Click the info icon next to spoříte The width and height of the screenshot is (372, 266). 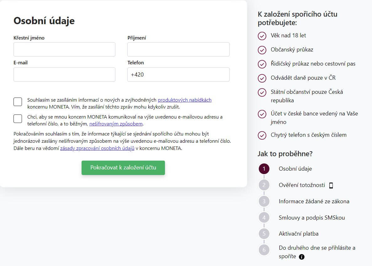point(302,257)
